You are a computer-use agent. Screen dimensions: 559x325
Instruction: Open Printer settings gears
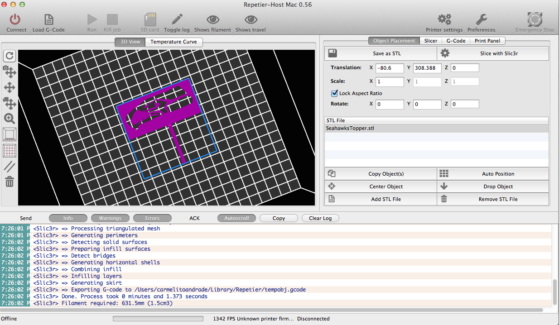[444, 19]
